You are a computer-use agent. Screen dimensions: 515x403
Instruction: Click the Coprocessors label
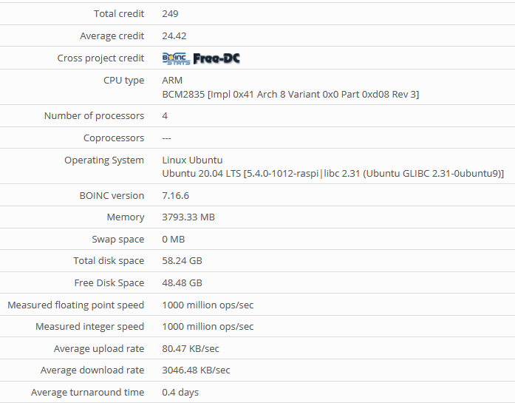coord(114,138)
